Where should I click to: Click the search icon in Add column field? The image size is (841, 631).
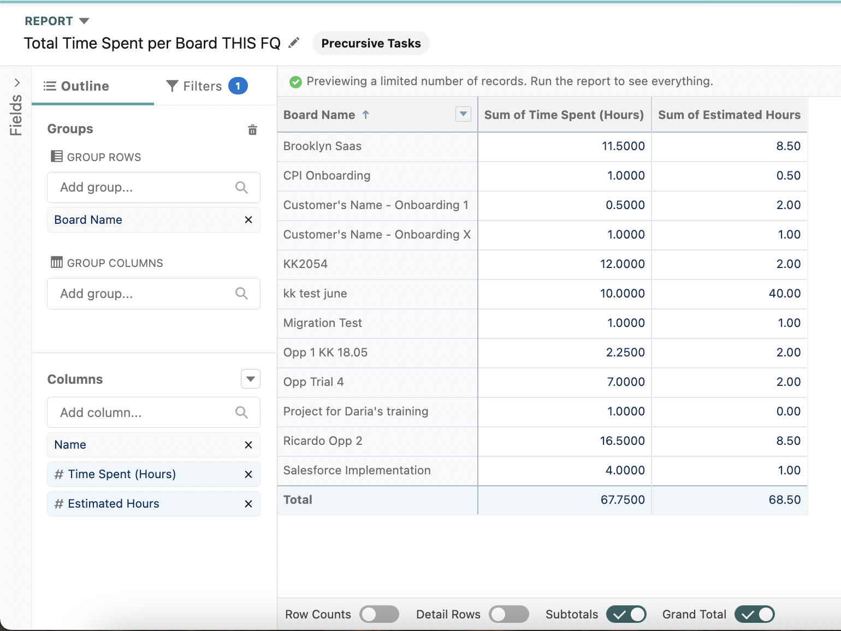point(241,413)
